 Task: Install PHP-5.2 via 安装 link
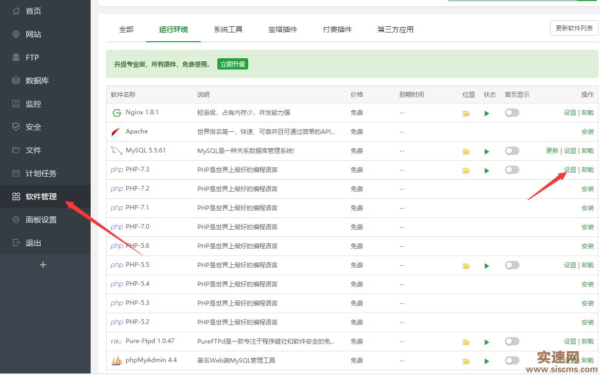tap(588, 322)
